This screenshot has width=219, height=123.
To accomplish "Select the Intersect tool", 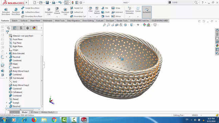I will pos(117,12).
